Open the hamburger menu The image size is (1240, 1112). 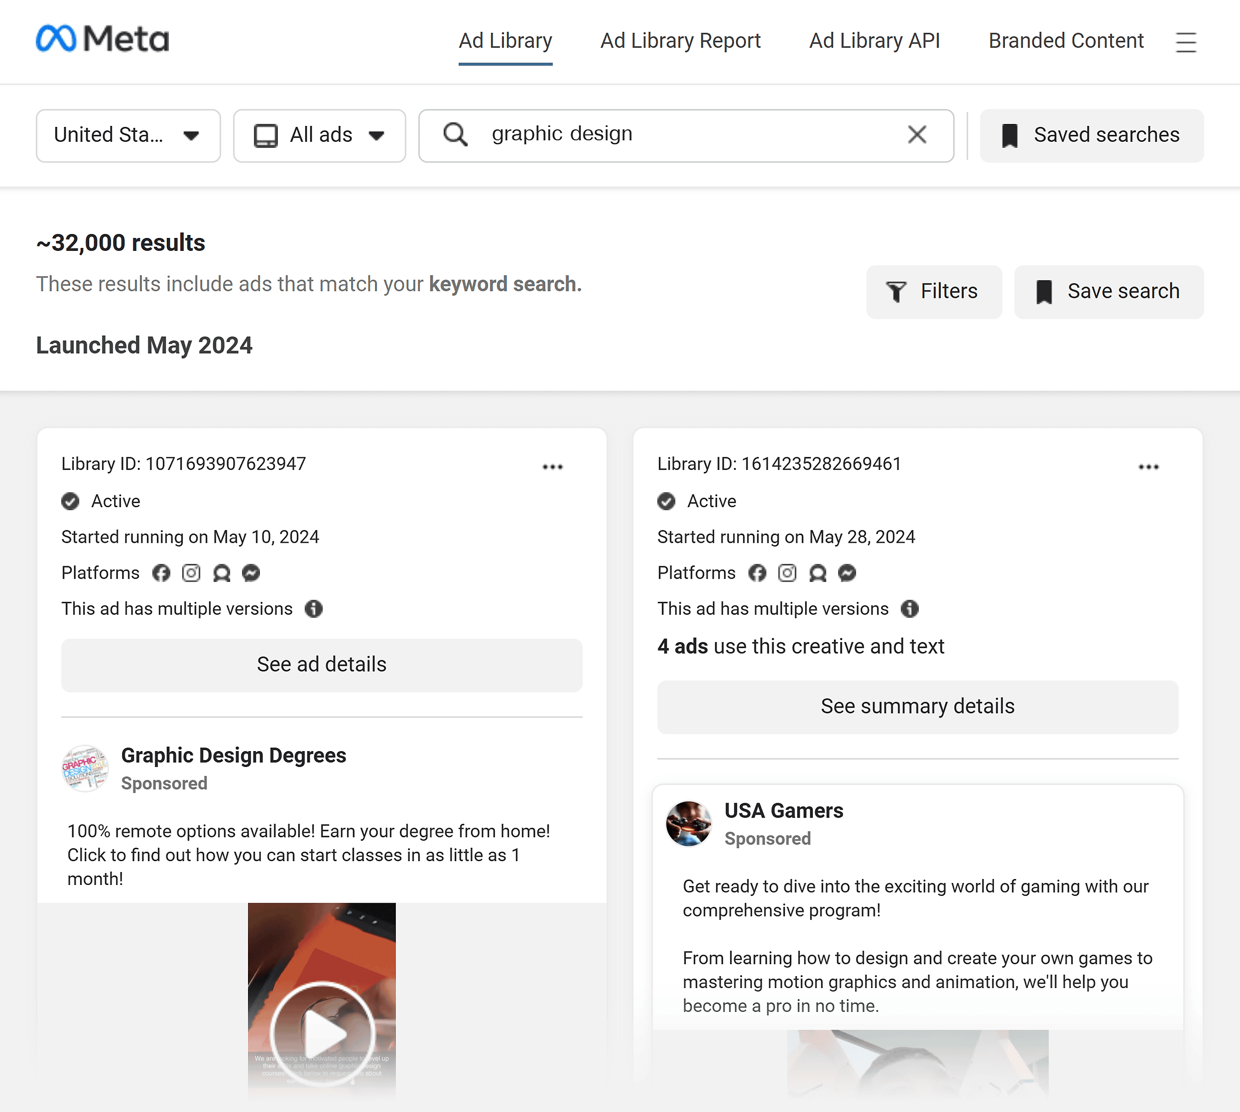pyautogui.click(x=1185, y=42)
